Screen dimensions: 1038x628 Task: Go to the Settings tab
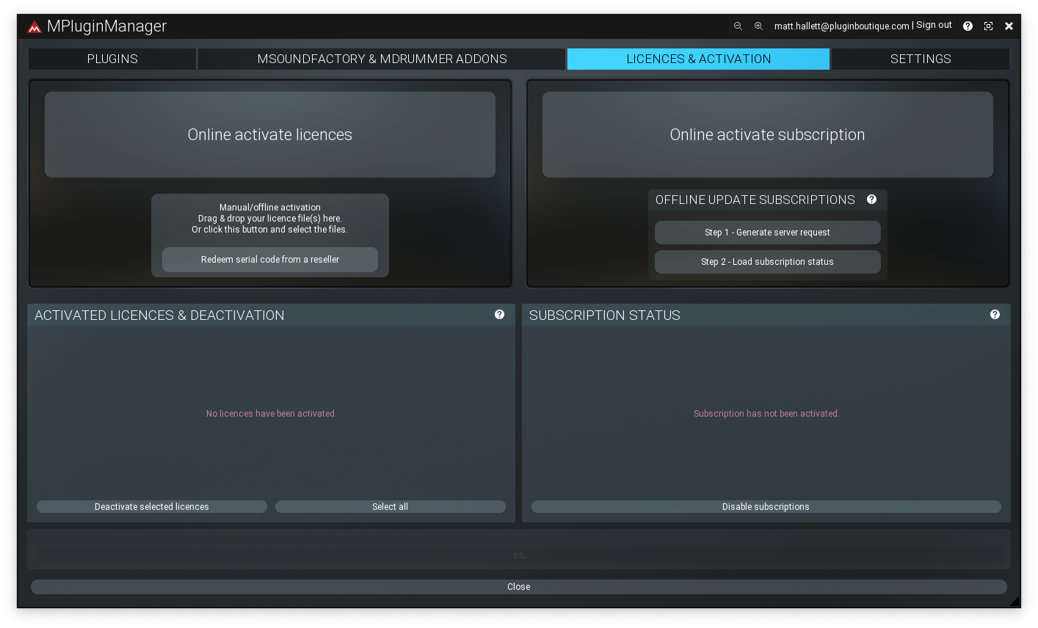pos(921,59)
